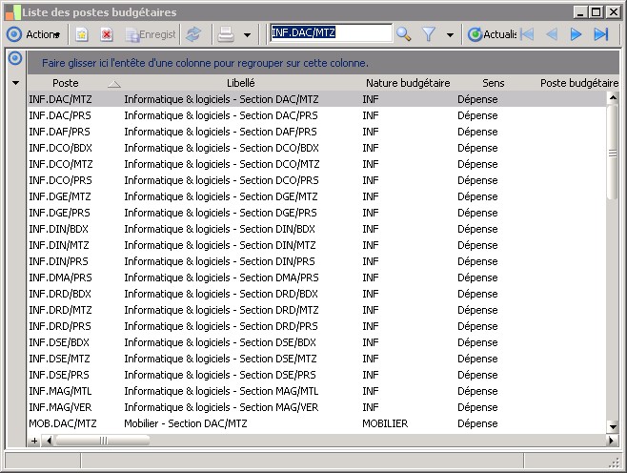627x473 pixels.
Task: Select row INF.DGE/MTZ
Action: point(317,196)
